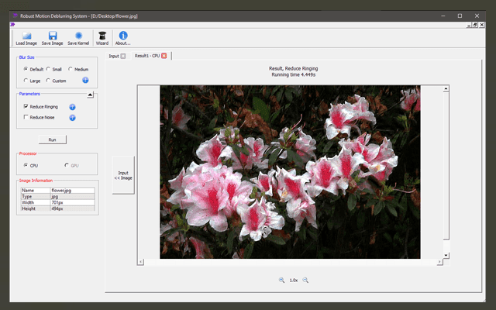Click the help icon beside Reduce Ringing
The image size is (496, 310).
(x=72, y=106)
